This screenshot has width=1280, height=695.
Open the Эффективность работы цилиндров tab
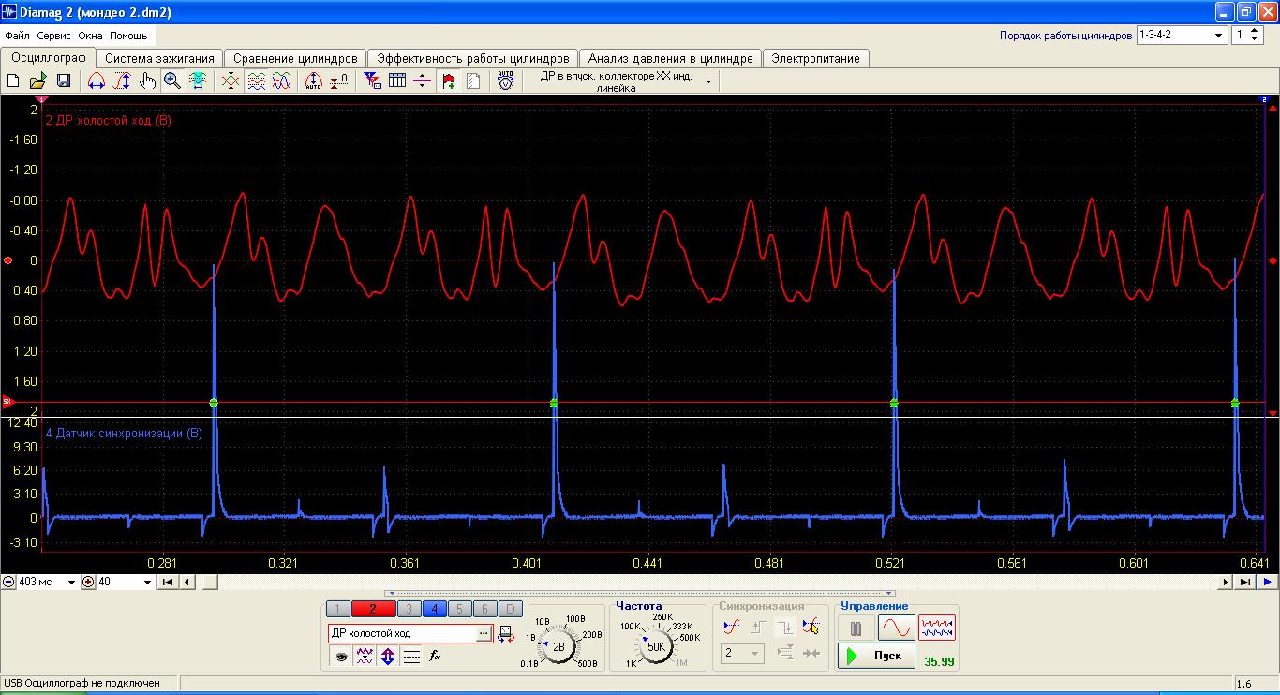pos(473,58)
